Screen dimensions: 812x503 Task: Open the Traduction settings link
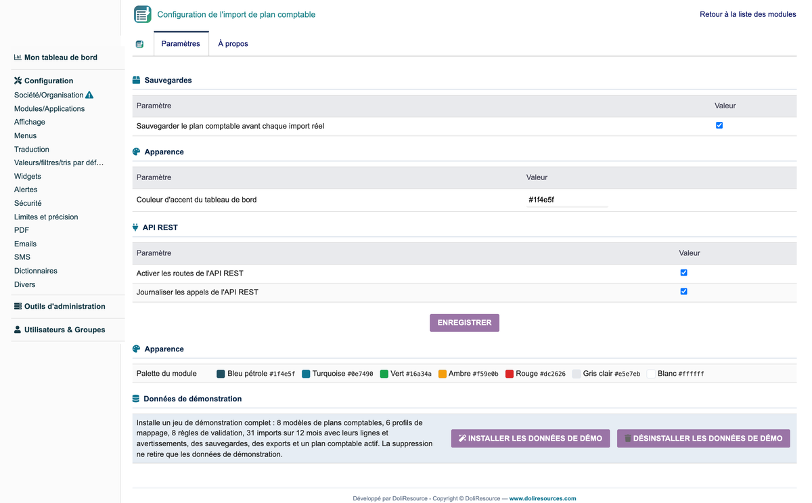[32, 149]
